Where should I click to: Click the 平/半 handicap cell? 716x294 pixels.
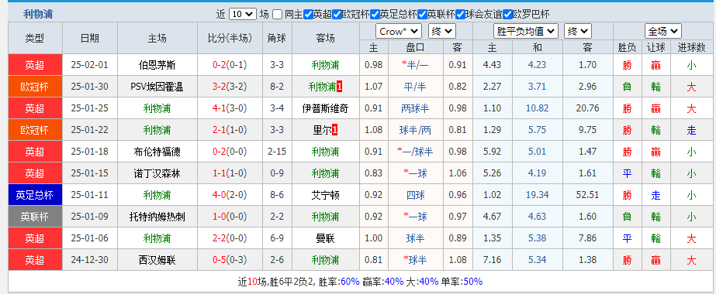click(x=415, y=87)
